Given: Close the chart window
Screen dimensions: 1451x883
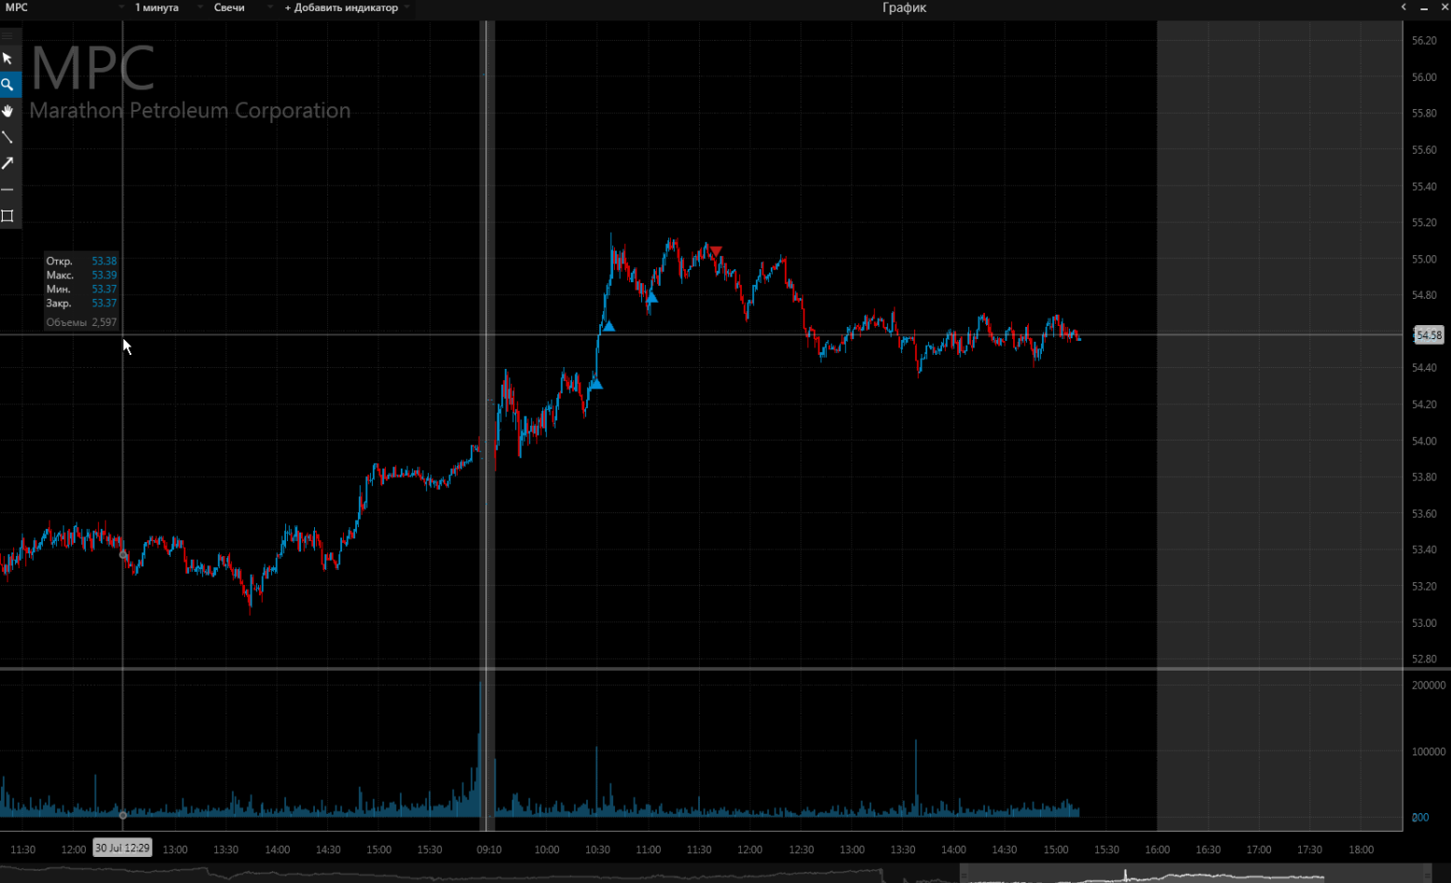Looking at the screenshot, I should pos(1444,7).
